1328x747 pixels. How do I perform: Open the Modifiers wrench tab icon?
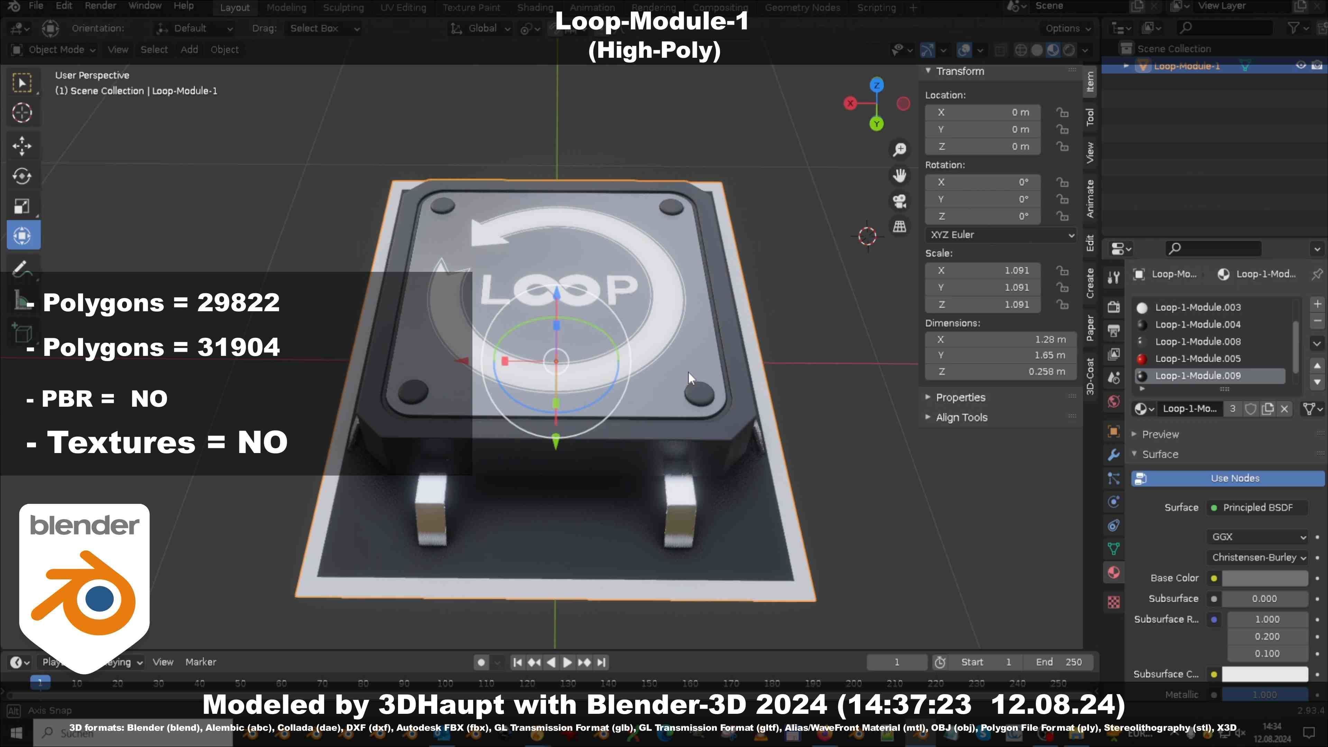coord(1114,455)
